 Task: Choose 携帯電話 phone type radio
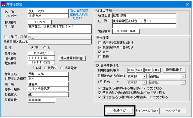point(62,68)
